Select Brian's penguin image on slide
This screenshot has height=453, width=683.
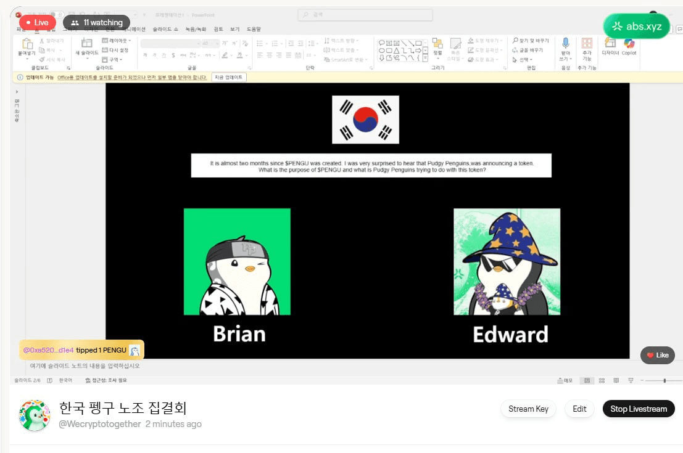click(x=237, y=261)
